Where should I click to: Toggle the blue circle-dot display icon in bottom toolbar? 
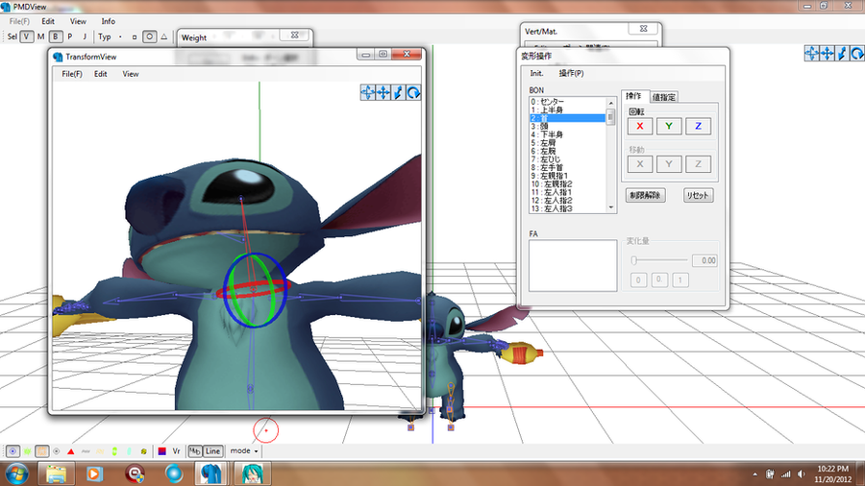point(12,451)
